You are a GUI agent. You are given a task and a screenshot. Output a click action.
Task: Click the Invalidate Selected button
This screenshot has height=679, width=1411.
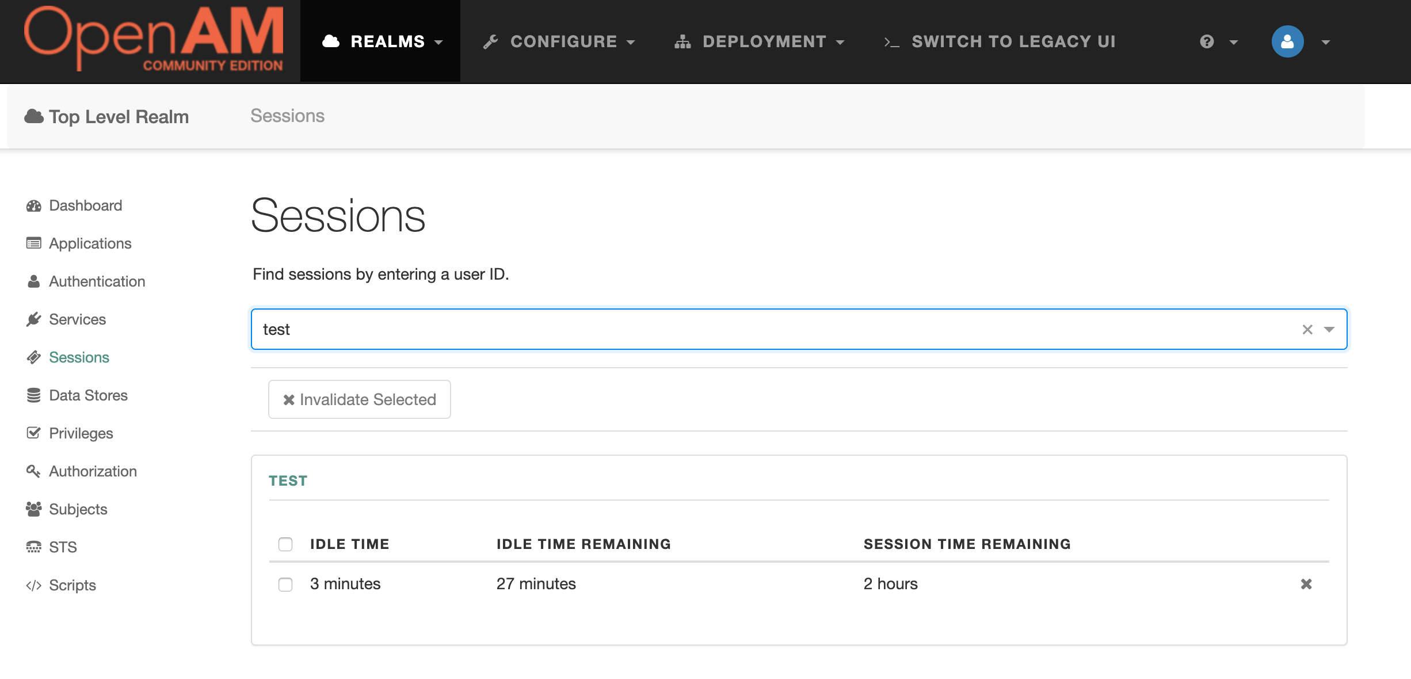(x=359, y=399)
